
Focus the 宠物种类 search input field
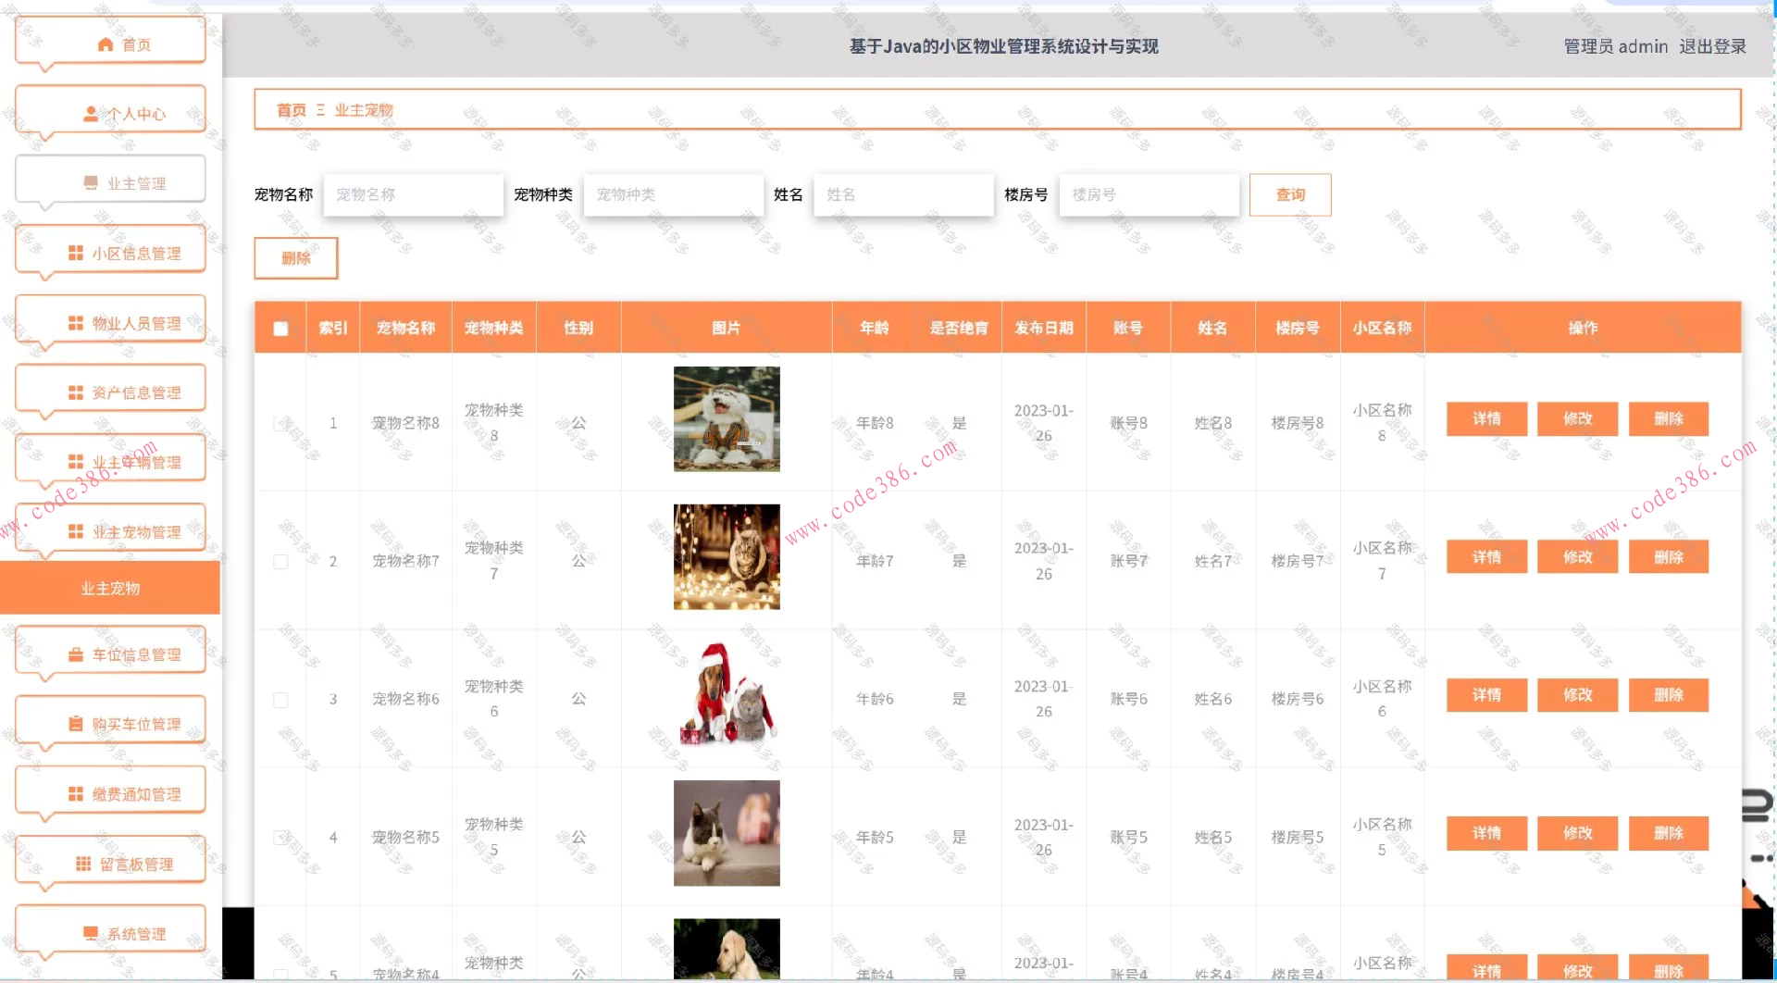coord(673,194)
